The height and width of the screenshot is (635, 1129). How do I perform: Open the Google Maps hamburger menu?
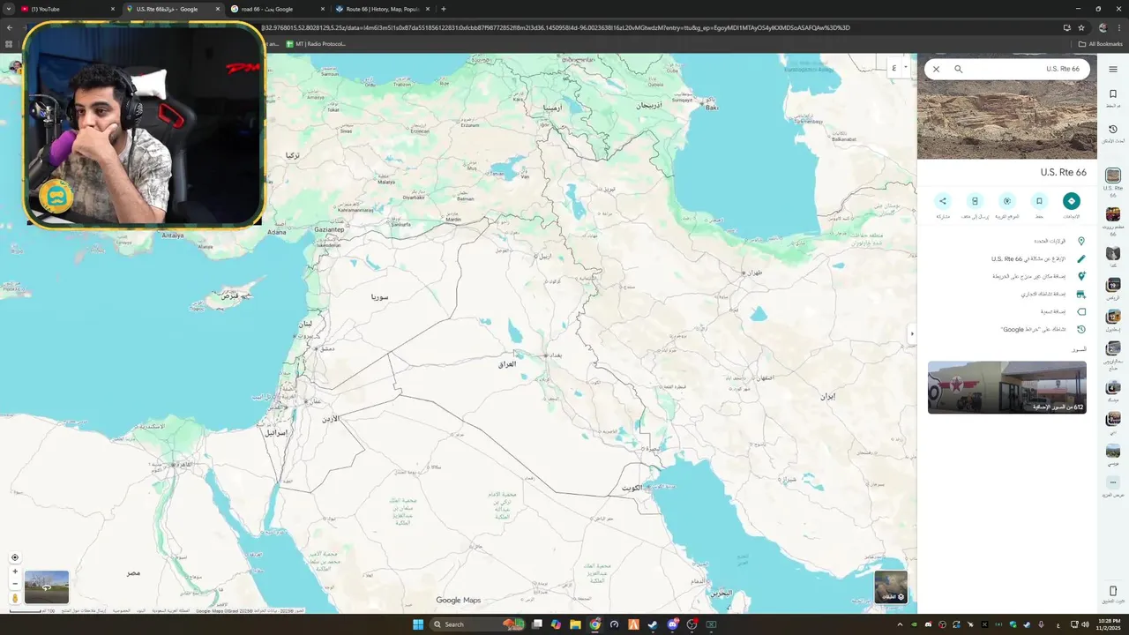tap(1113, 69)
